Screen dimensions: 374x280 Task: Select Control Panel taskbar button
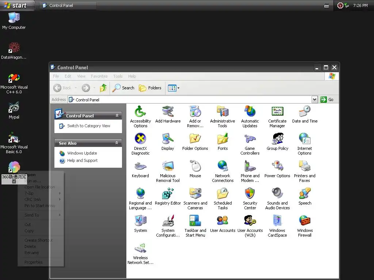pyautogui.click(x=68, y=5)
